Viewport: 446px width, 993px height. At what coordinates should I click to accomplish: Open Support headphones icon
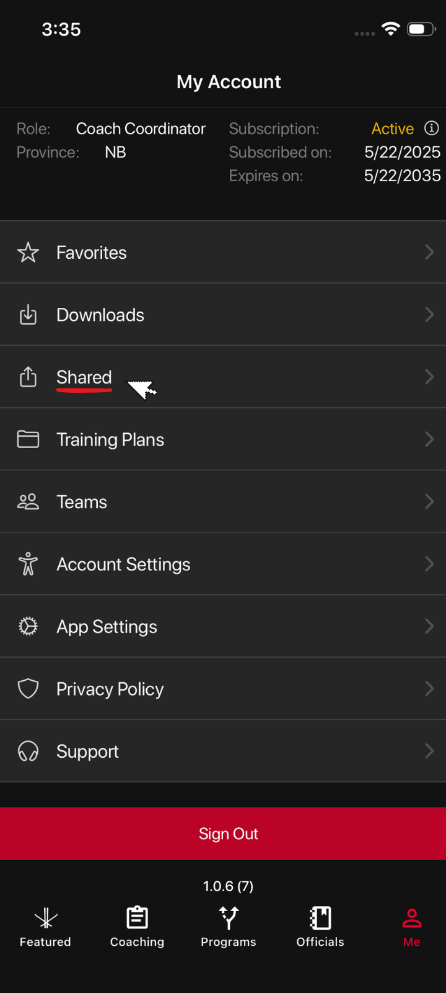[x=28, y=751]
